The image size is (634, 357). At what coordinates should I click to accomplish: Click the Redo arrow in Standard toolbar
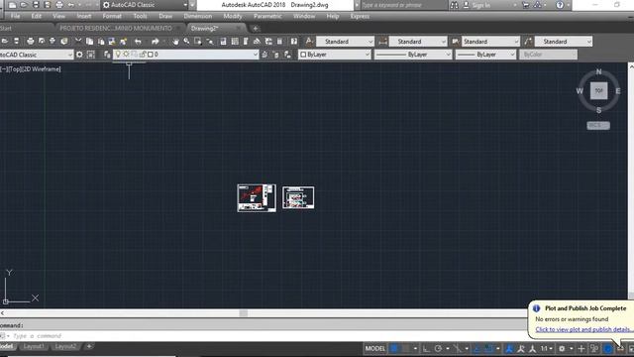(155, 42)
